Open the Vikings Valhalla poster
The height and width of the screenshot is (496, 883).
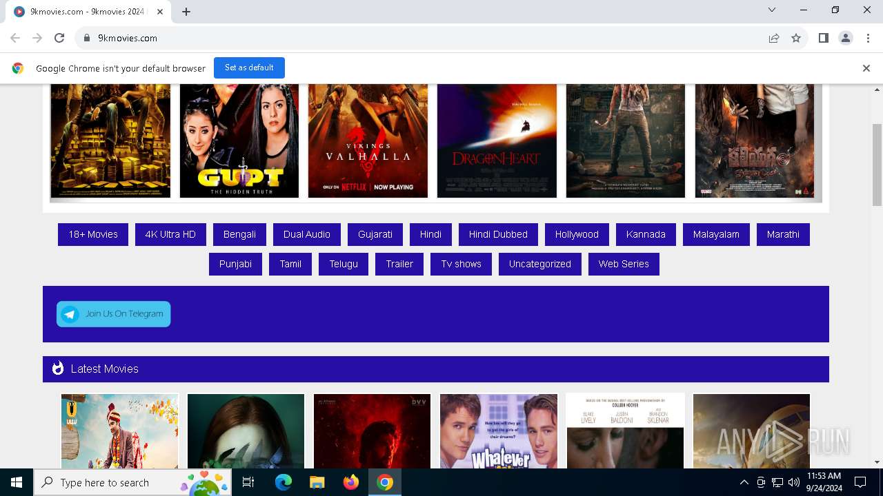[368, 141]
